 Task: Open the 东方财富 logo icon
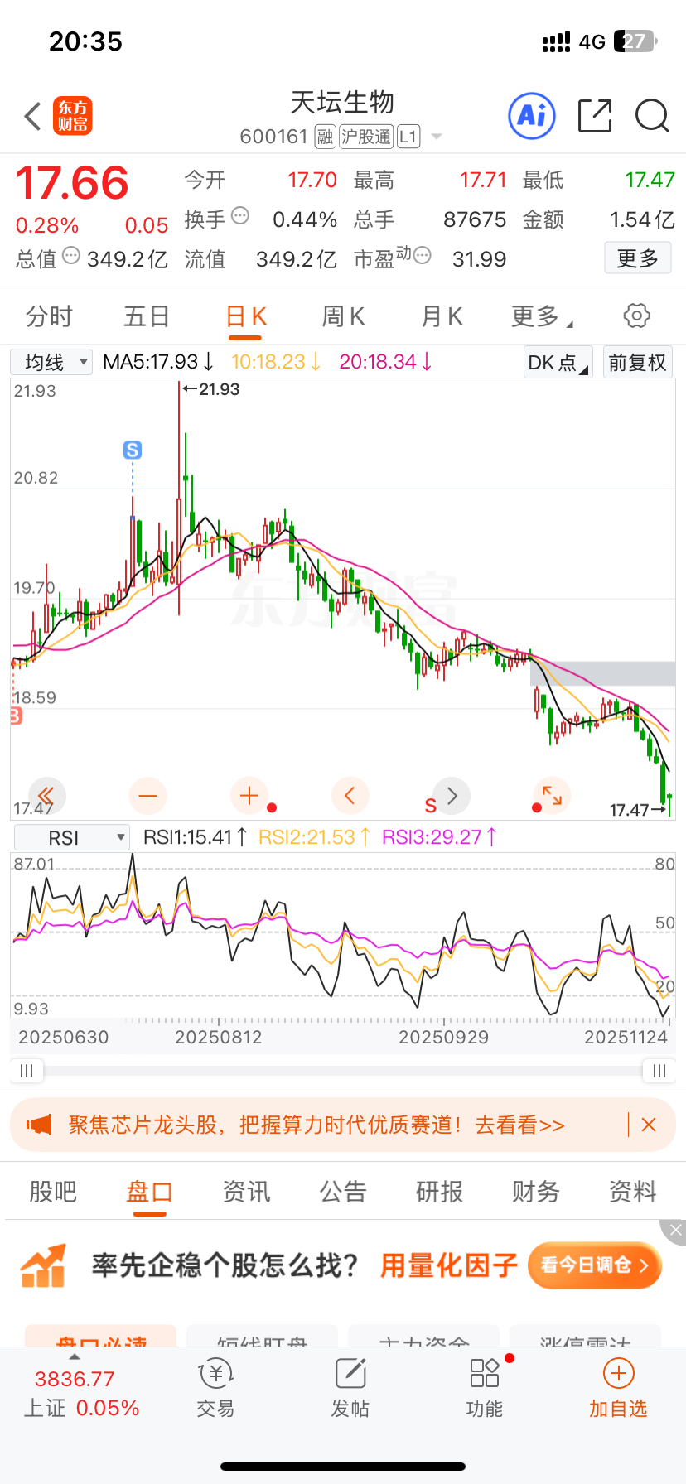(x=73, y=116)
